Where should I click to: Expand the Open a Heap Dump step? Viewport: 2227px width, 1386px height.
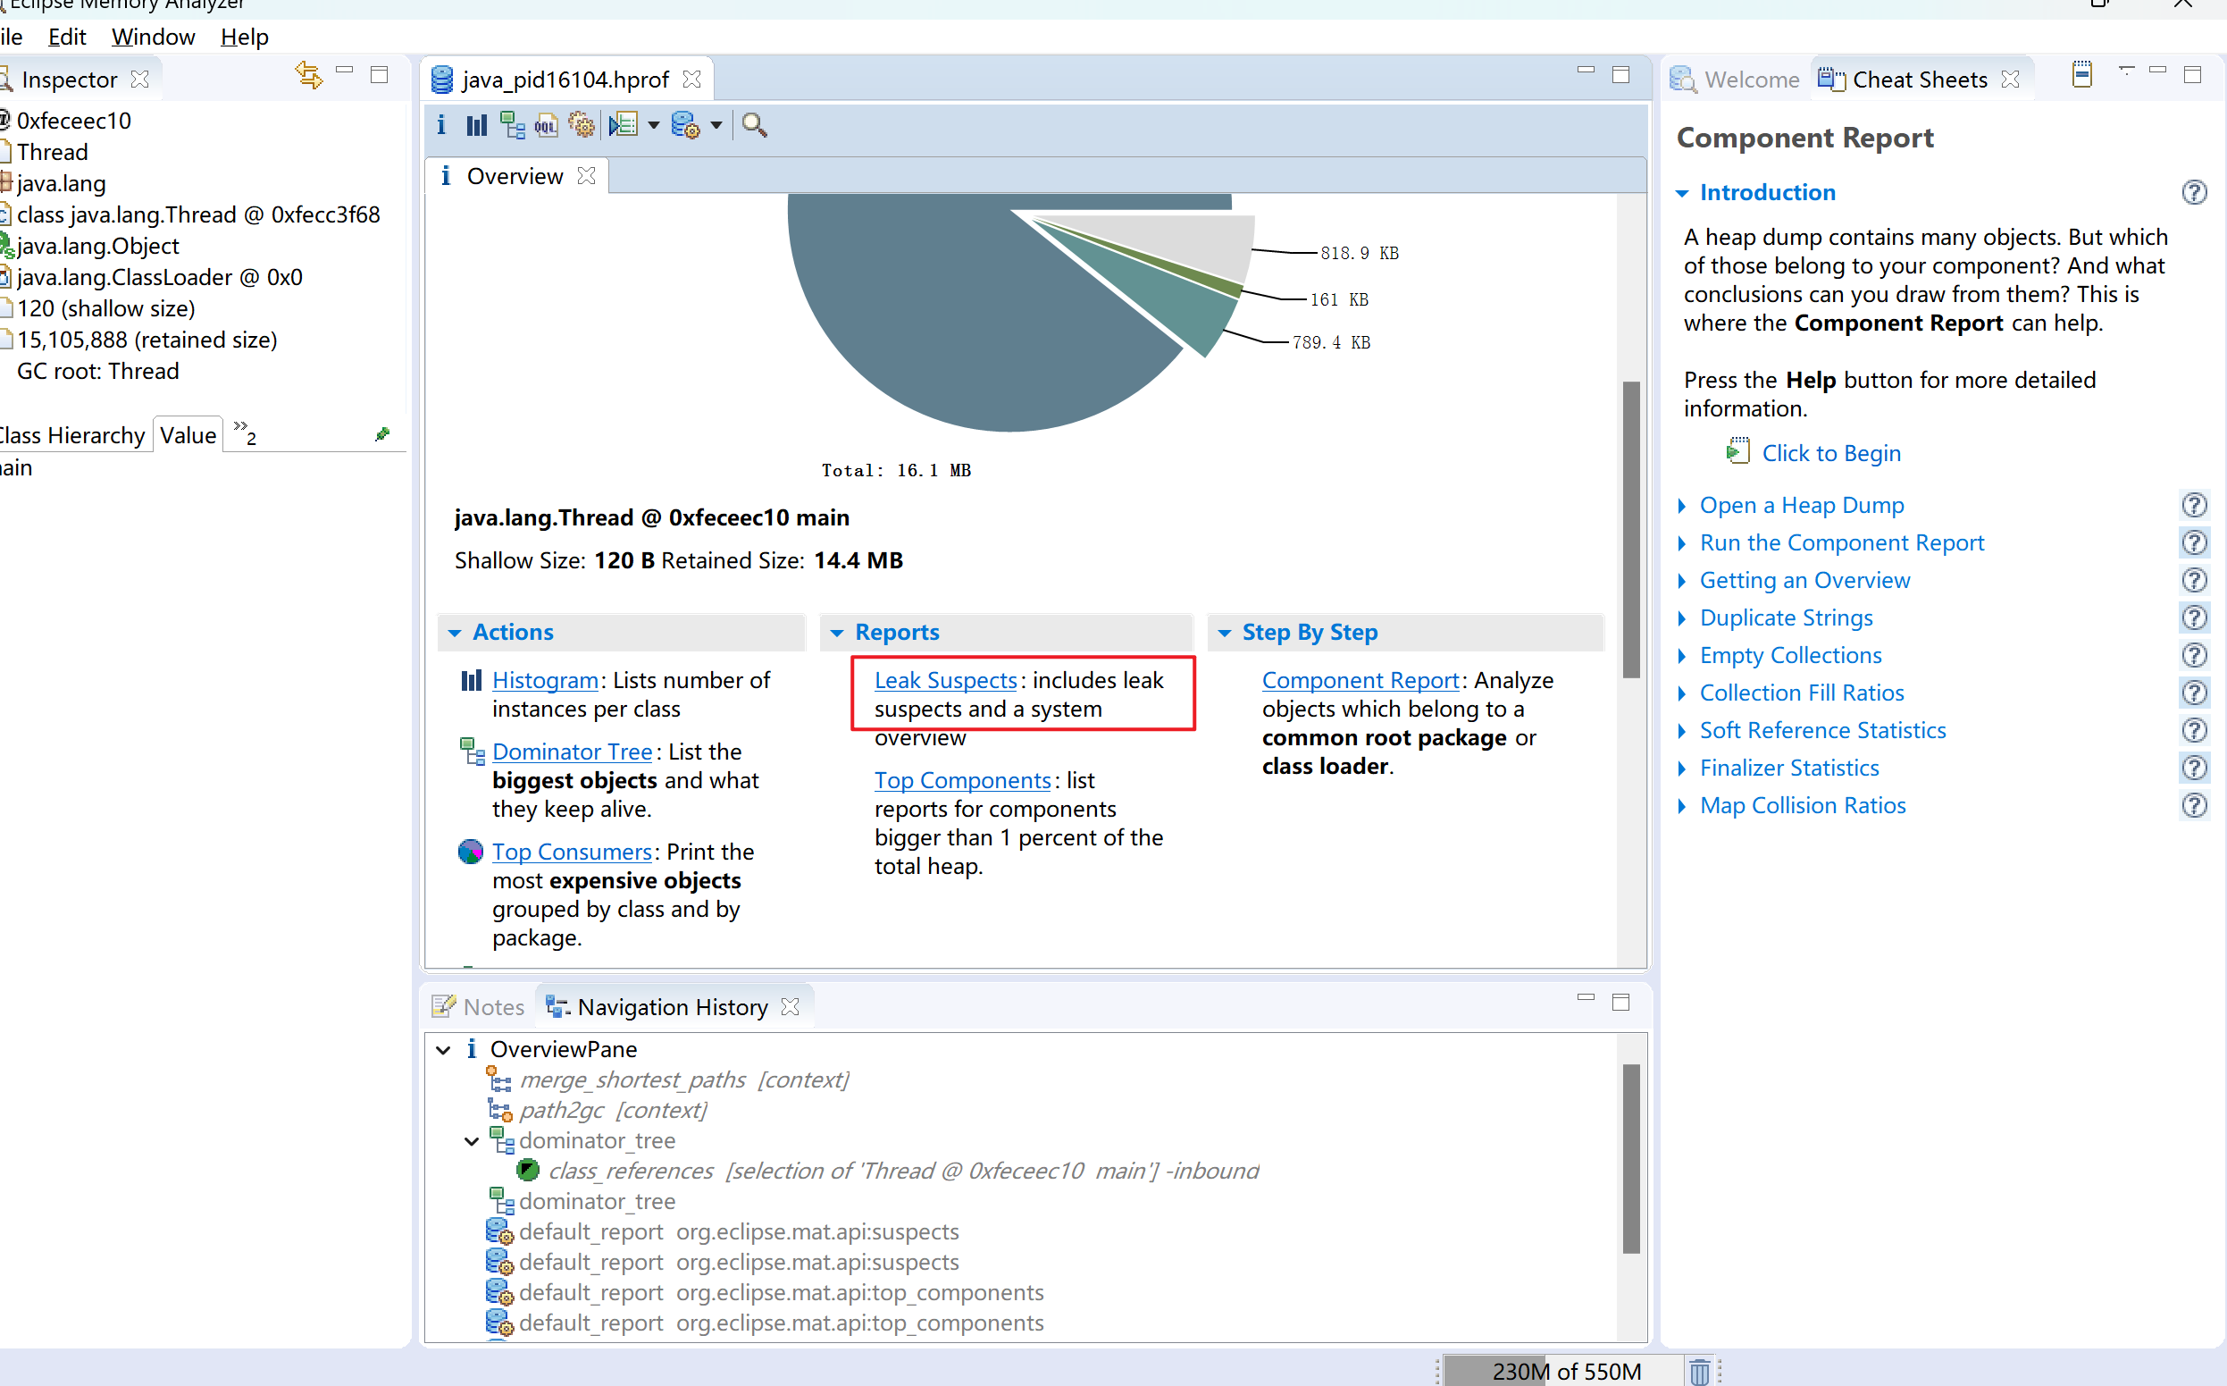1682,505
